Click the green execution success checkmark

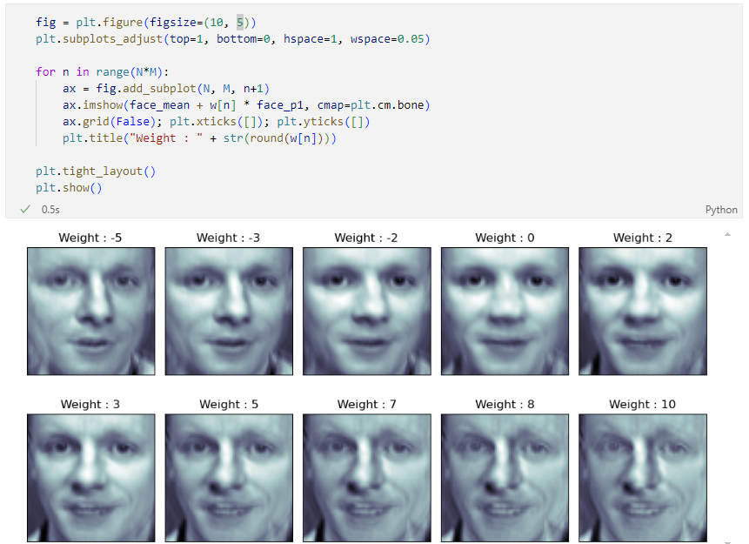click(x=25, y=210)
